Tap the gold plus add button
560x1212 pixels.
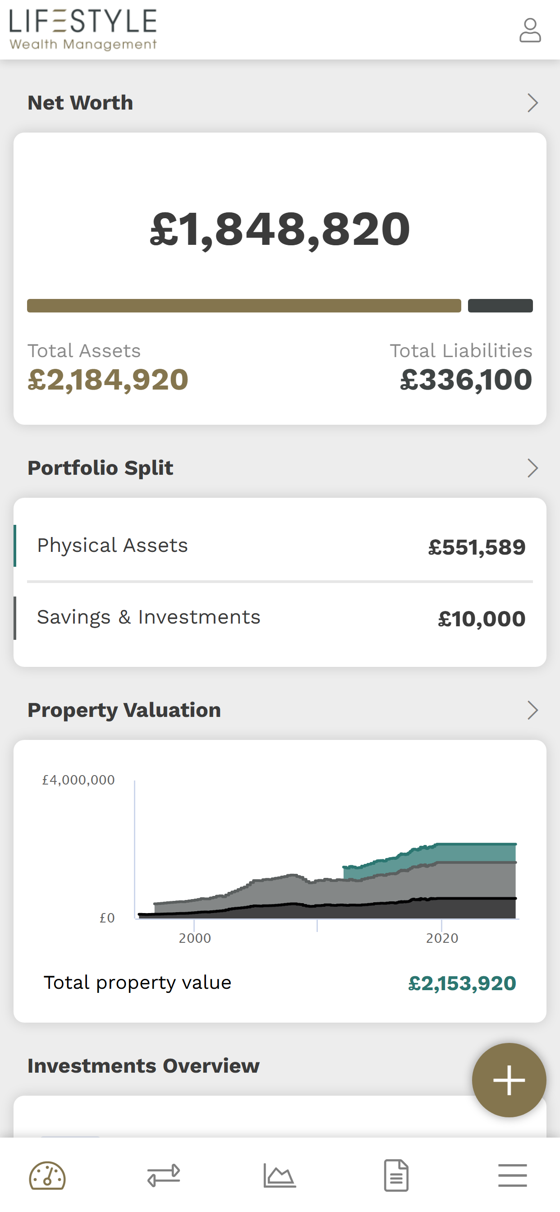[x=509, y=1080]
